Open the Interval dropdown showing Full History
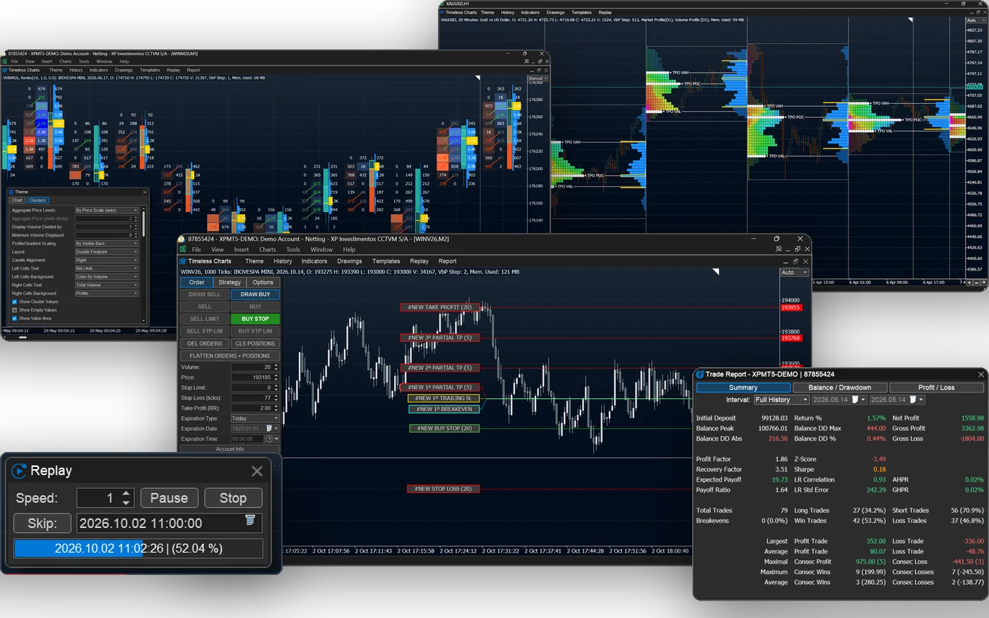Viewport: 989px width, 618px height. point(781,400)
